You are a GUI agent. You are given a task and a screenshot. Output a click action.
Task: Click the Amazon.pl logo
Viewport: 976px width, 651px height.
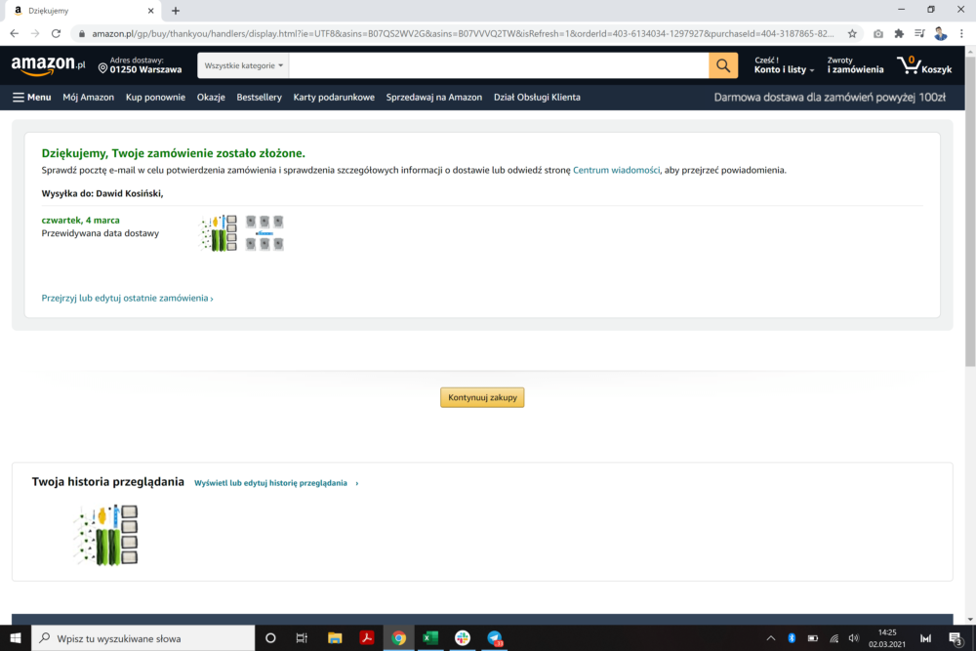pyautogui.click(x=48, y=64)
